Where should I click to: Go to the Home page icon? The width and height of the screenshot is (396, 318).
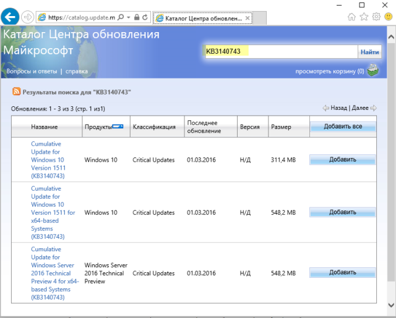pyautogui.click(x=351, y=17)
